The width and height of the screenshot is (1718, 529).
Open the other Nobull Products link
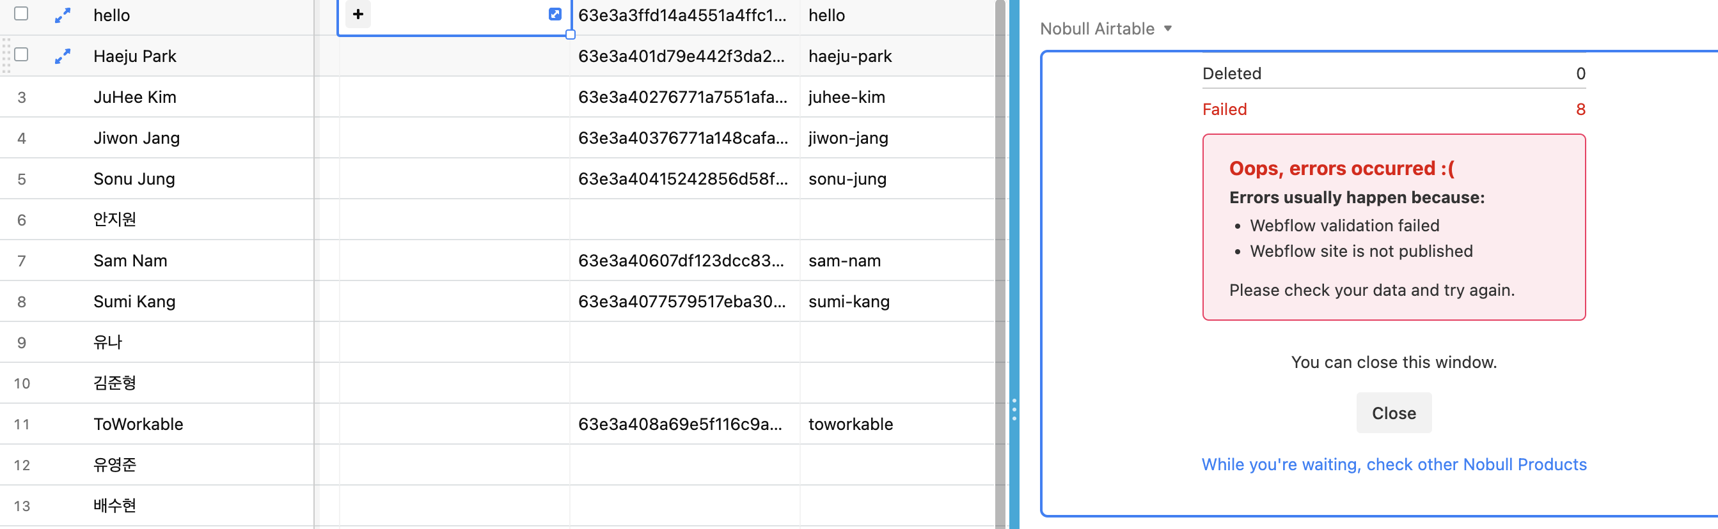point(1394,464)
